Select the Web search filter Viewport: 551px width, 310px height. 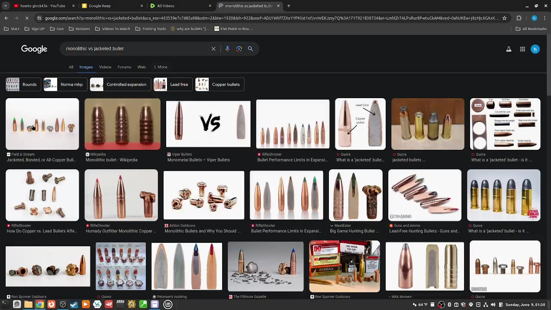pyautogui.click(x=142, y=67)
